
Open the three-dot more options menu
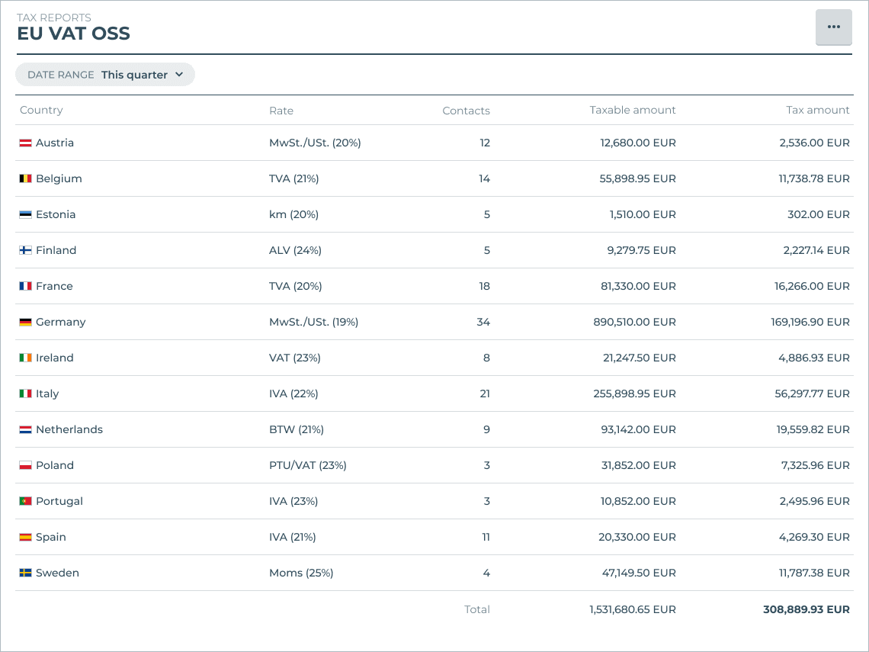pos(833,27)
